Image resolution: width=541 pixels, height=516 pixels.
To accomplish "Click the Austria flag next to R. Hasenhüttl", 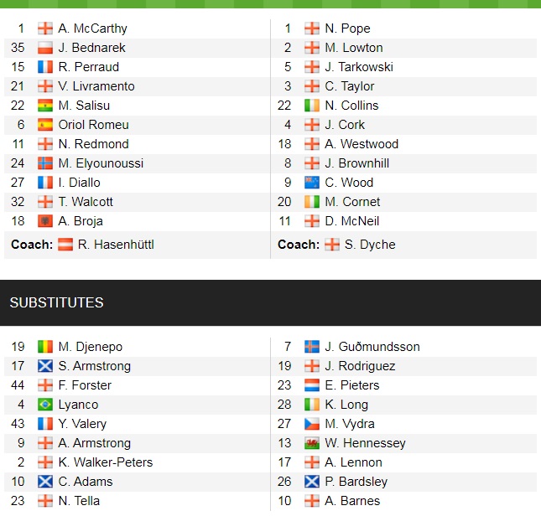I will pyautogui.click(x=65, y=245).
